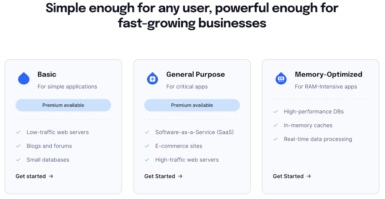Image resolution: width=385 pixels, height=199 pixels.
Task: Select the General Purpose plan heading
Action: pyautogui.click(x=196, y=74)
